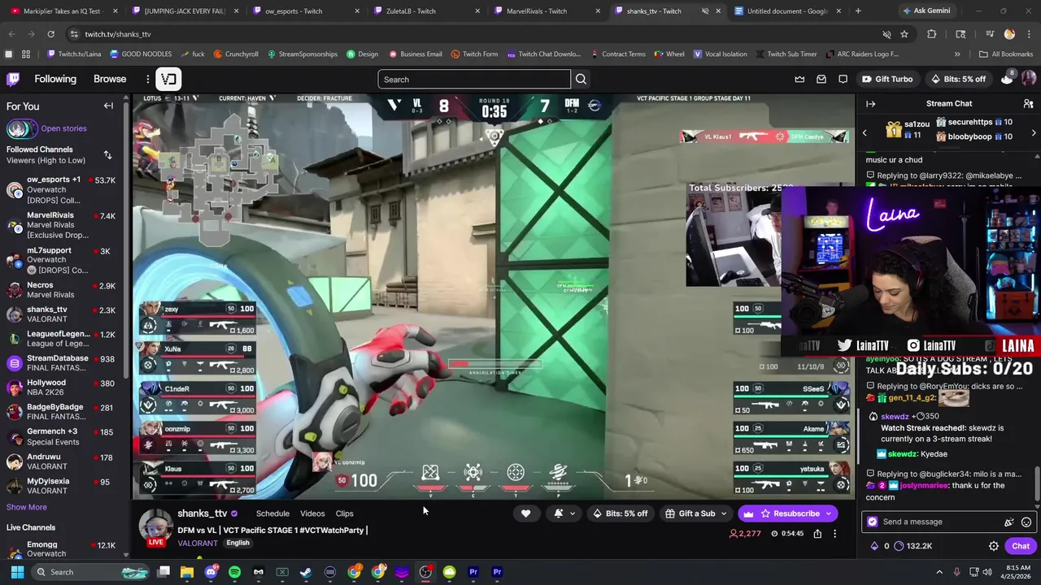Bookmark this page with star icon
Viewport: 1041px width, 585px height.
pyautogui.click(x=904, y=34)
